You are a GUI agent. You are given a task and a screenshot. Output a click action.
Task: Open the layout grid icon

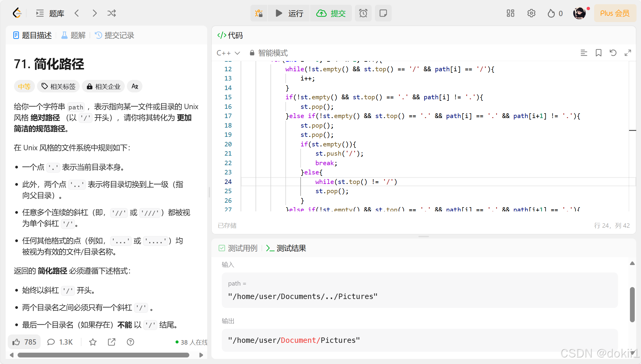point(510,13)
